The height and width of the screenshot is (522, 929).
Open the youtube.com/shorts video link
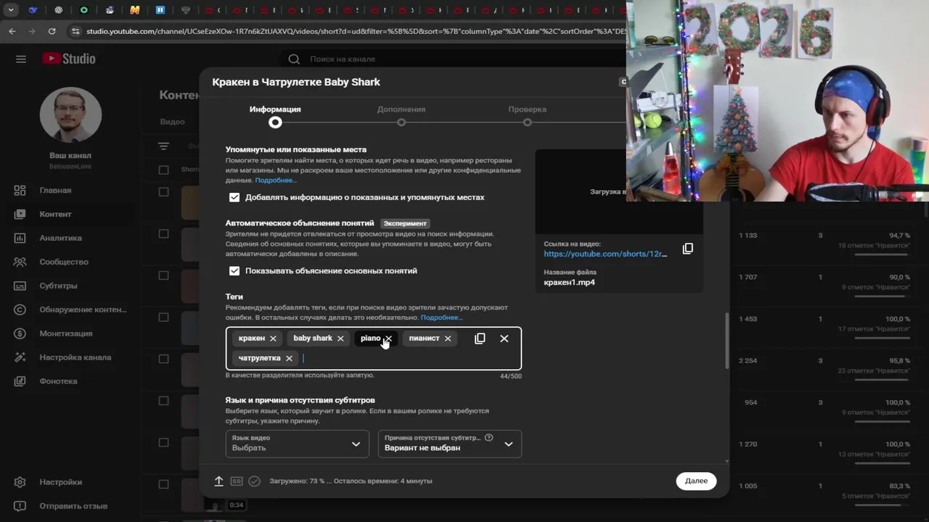coord(605,254)
